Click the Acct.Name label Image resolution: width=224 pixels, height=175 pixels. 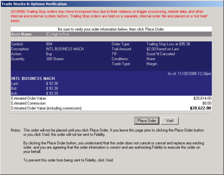pos(21,34)
